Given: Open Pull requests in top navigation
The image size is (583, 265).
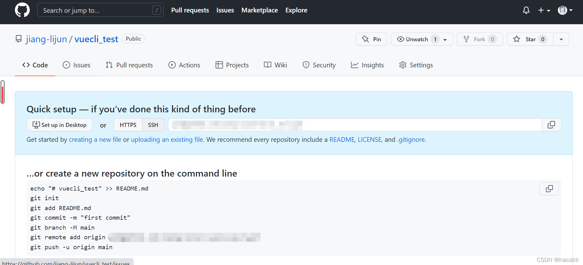Looking at the screenshot, I should point(190,10).
